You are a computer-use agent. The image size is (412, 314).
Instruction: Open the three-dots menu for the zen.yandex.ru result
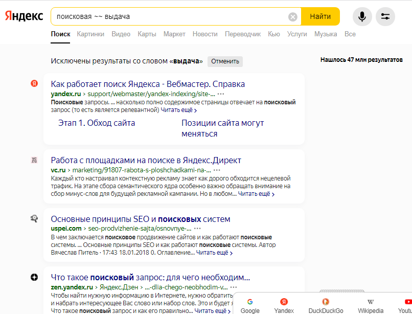(233, 287)
